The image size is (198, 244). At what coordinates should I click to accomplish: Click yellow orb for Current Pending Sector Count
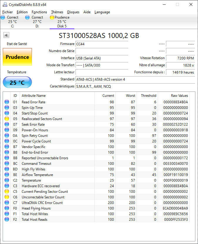pyautogui.click(x=7, y=192)
